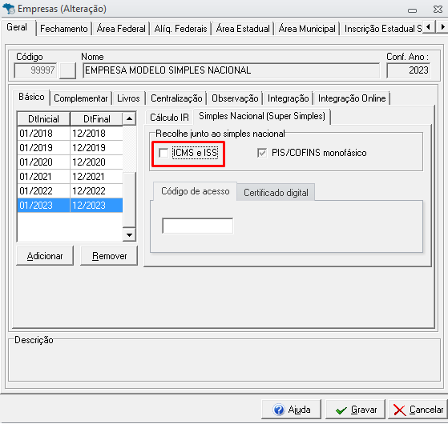Click the Remover button
The image size is (448, 424).
pyautogui.click(x=109, y=256)
